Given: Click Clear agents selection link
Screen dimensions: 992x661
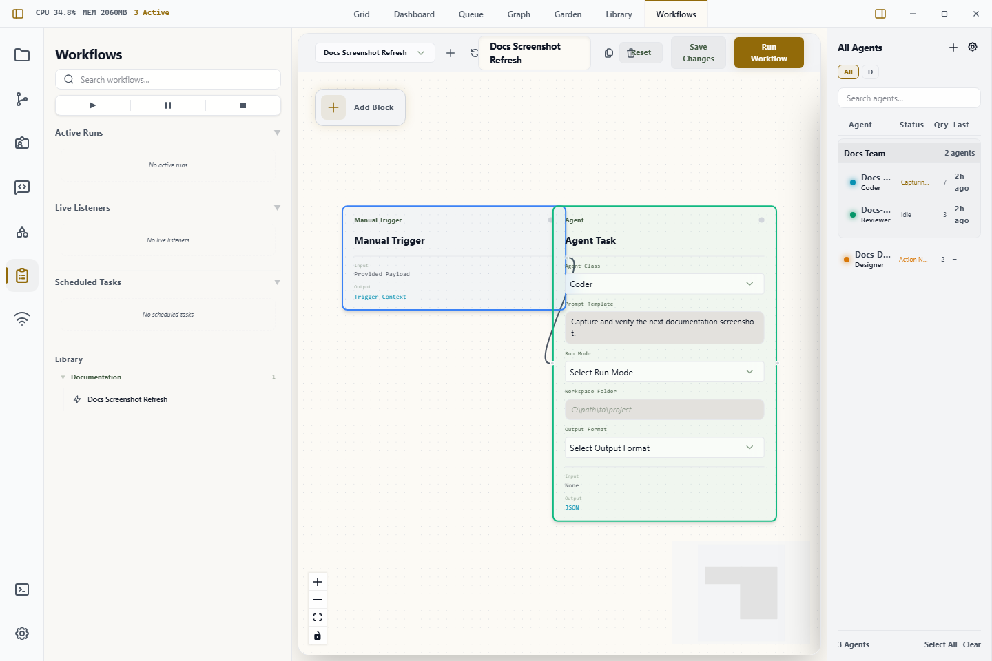Looking at the screenshot, I should click(971, 645).
